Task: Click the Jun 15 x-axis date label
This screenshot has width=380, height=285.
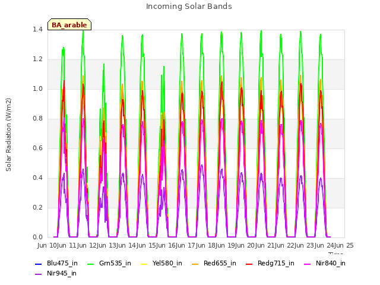Action: 147,245
